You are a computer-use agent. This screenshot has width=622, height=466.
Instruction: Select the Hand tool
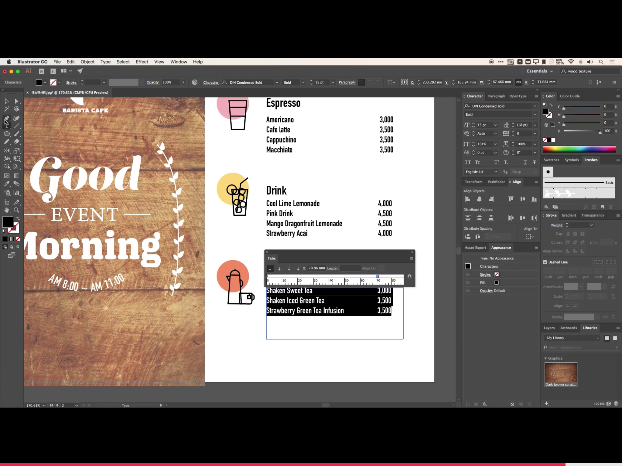coord(7,210)
